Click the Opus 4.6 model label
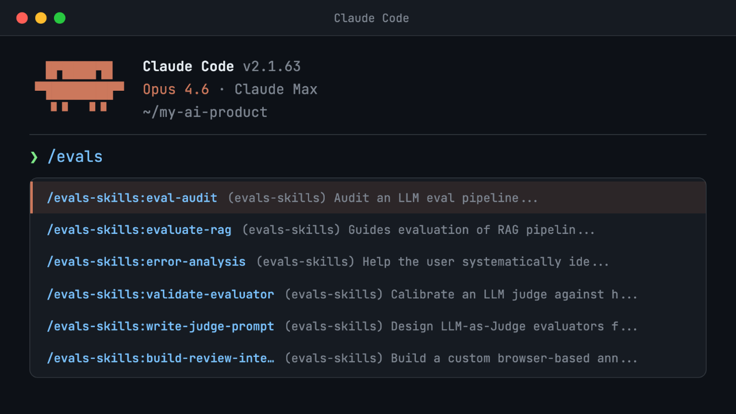This screenshot has height=414, width=736. [176, 90]
